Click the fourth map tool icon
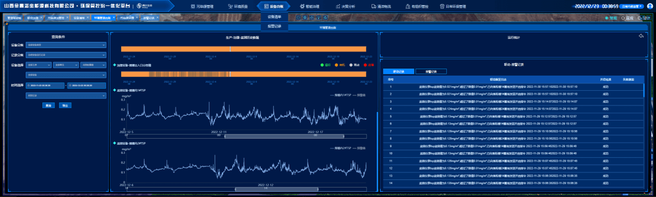Image resolution: width=656 pixels, height=197 pixels. coord(318,18)
